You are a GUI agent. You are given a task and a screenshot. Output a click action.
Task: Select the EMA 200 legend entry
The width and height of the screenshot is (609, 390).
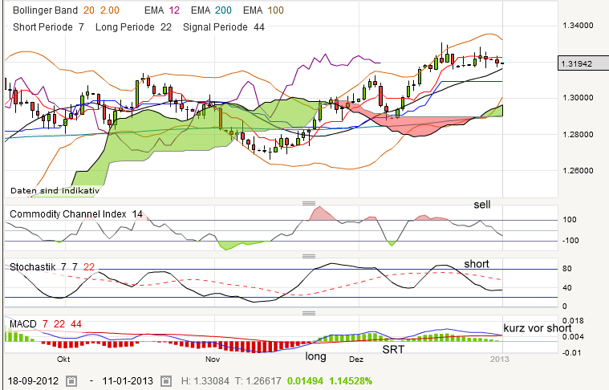221,11
